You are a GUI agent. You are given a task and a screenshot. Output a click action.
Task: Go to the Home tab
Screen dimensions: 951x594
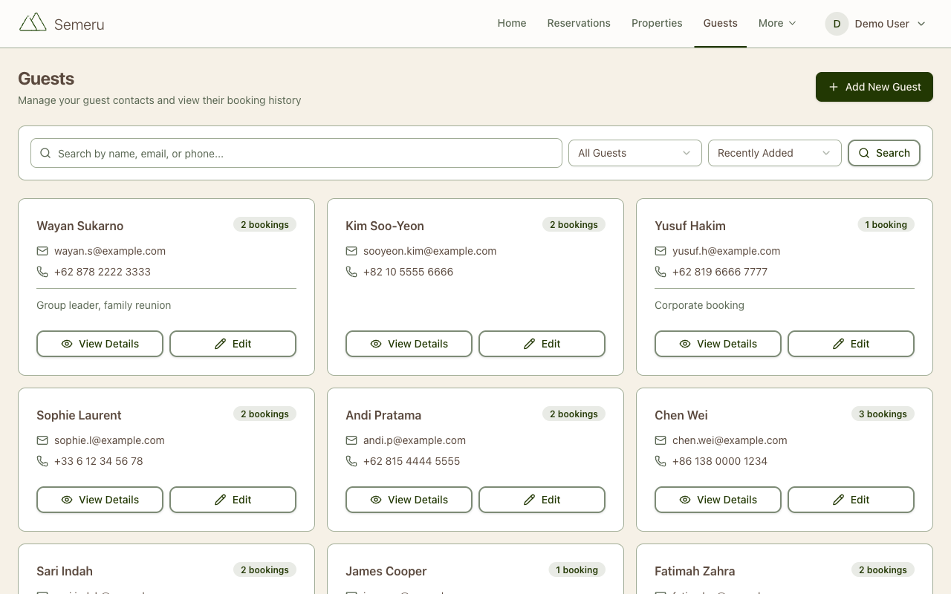pyautogui.click(x=512, y=23)
